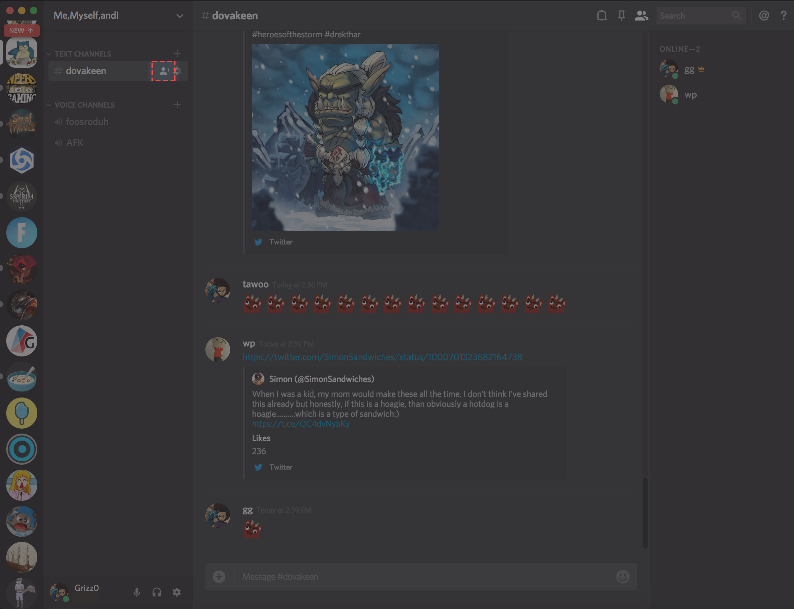
Task: Click the add channel button in TEXT CHANNELS
Action: tap(178, 53)
